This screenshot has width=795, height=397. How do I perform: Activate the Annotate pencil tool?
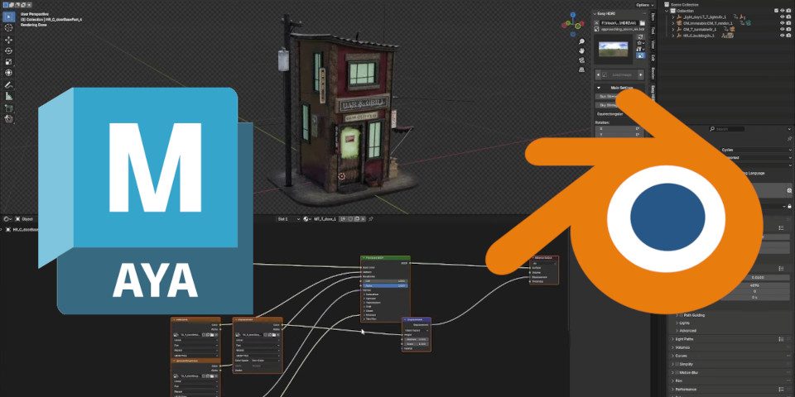pos(9,84)
